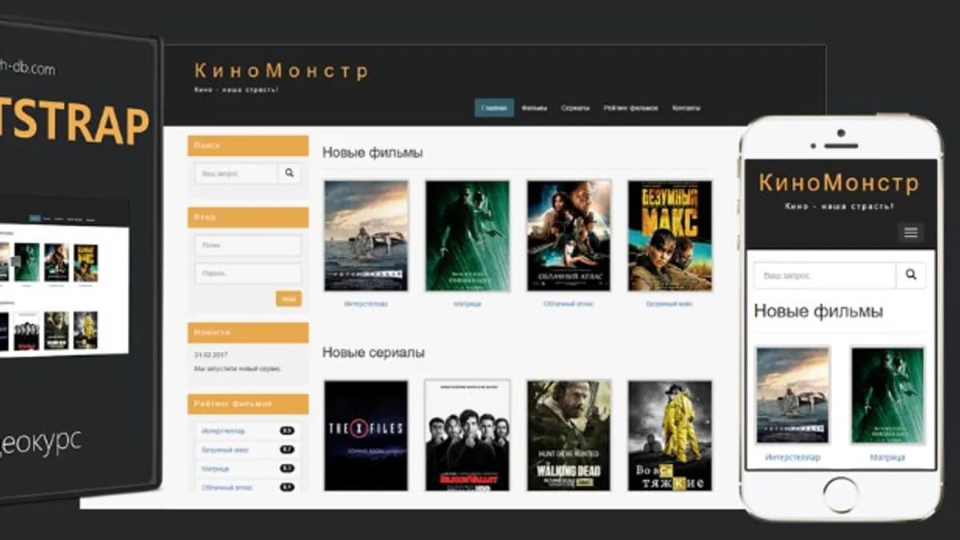Click the Безумный макс title link
This screenshot has height=540, width=960.
pos(670,304)
